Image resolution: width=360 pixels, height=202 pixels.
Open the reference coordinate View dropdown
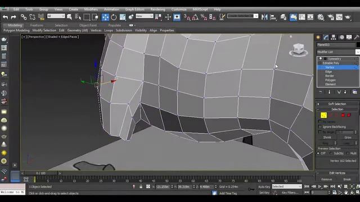point(145,16)
